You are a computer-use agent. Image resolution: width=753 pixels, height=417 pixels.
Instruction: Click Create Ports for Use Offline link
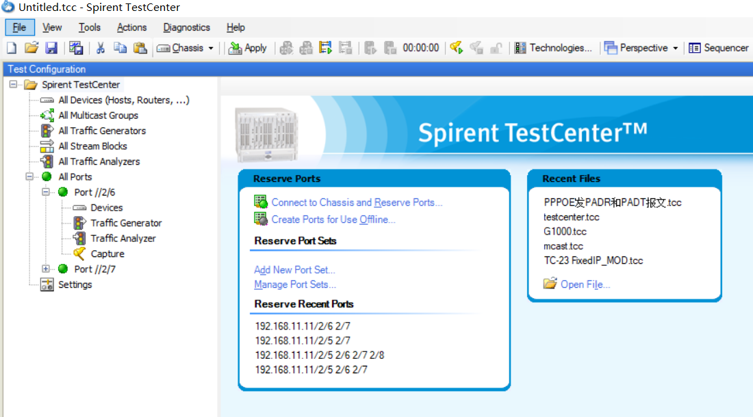(x=333, y=219)
